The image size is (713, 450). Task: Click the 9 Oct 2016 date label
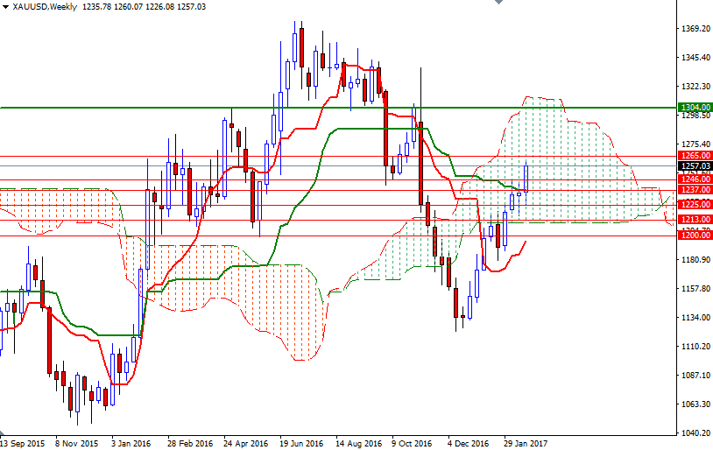pos(413,443)
